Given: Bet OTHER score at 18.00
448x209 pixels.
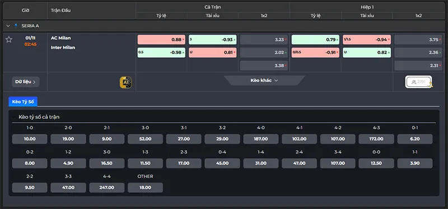Looking at the screenshot, I should [x=146, y=188].
